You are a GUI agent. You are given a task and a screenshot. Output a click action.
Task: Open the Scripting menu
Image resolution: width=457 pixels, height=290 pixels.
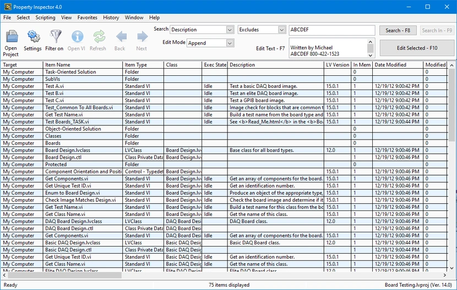pos(45,18)
